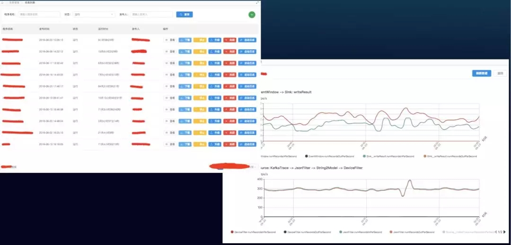
Task: Toggle the JsonFilter.numRecordsInPerSecond legend series
Action: 361,232
